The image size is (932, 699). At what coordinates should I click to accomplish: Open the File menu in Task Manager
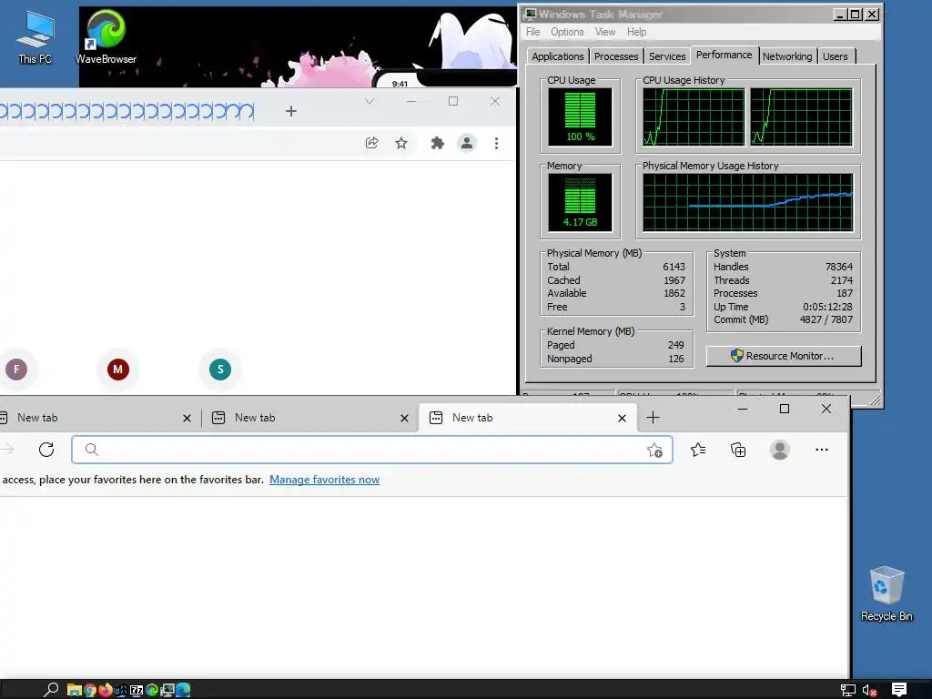tap(533, 32)
